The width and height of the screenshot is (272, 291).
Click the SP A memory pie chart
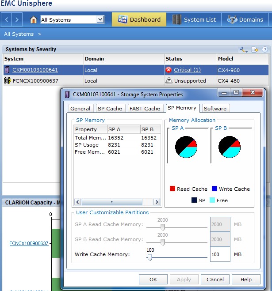[186, 147]
